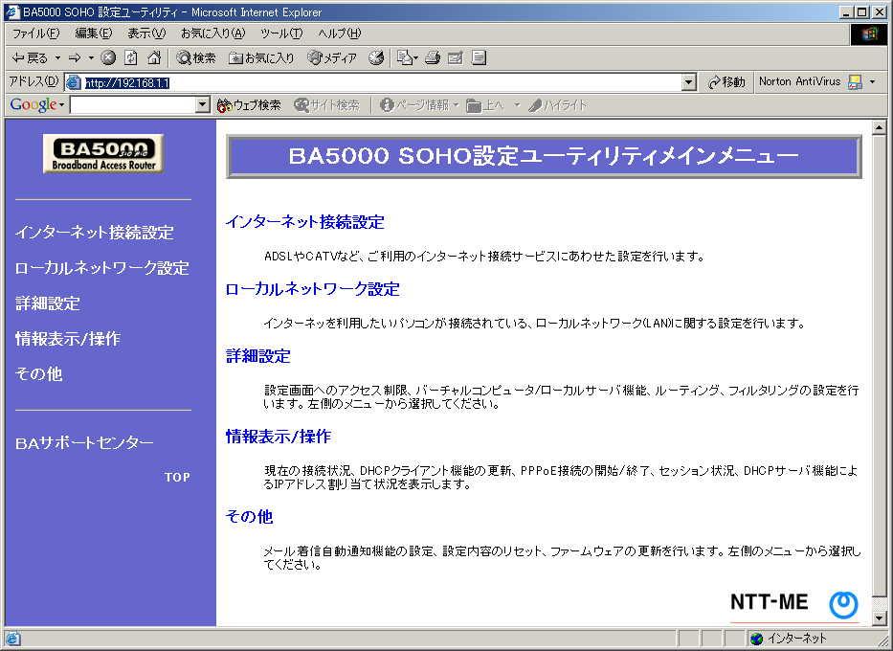Open the ツール(T) menu

(280, 34)
